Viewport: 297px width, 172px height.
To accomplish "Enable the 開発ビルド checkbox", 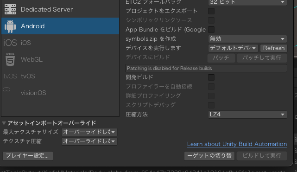I will coord(211,77).
